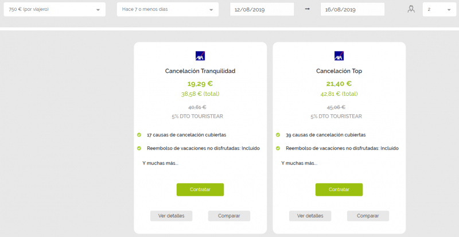Open the 750 € por viajero dropdown
The image size is (459, 237).
pos(55,9)
